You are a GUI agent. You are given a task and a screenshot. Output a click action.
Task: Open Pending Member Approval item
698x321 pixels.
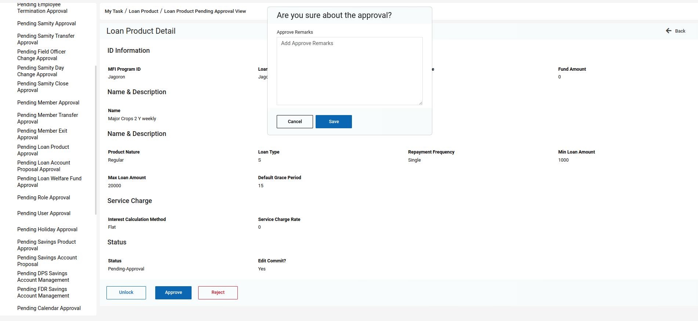(x=48, y=103)
